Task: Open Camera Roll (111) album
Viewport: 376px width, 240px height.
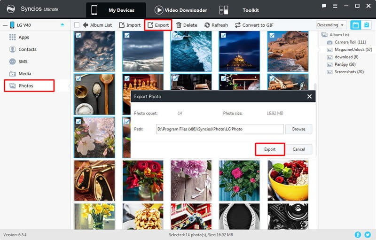Action: 347,42
